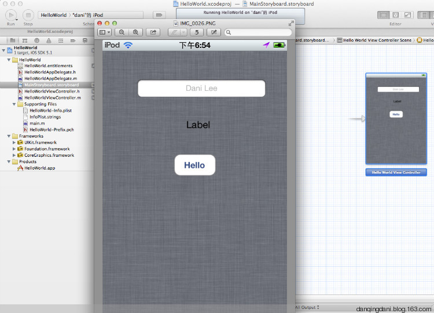Click the Hello button in image
434x313 pixels.
coord(195,165)
